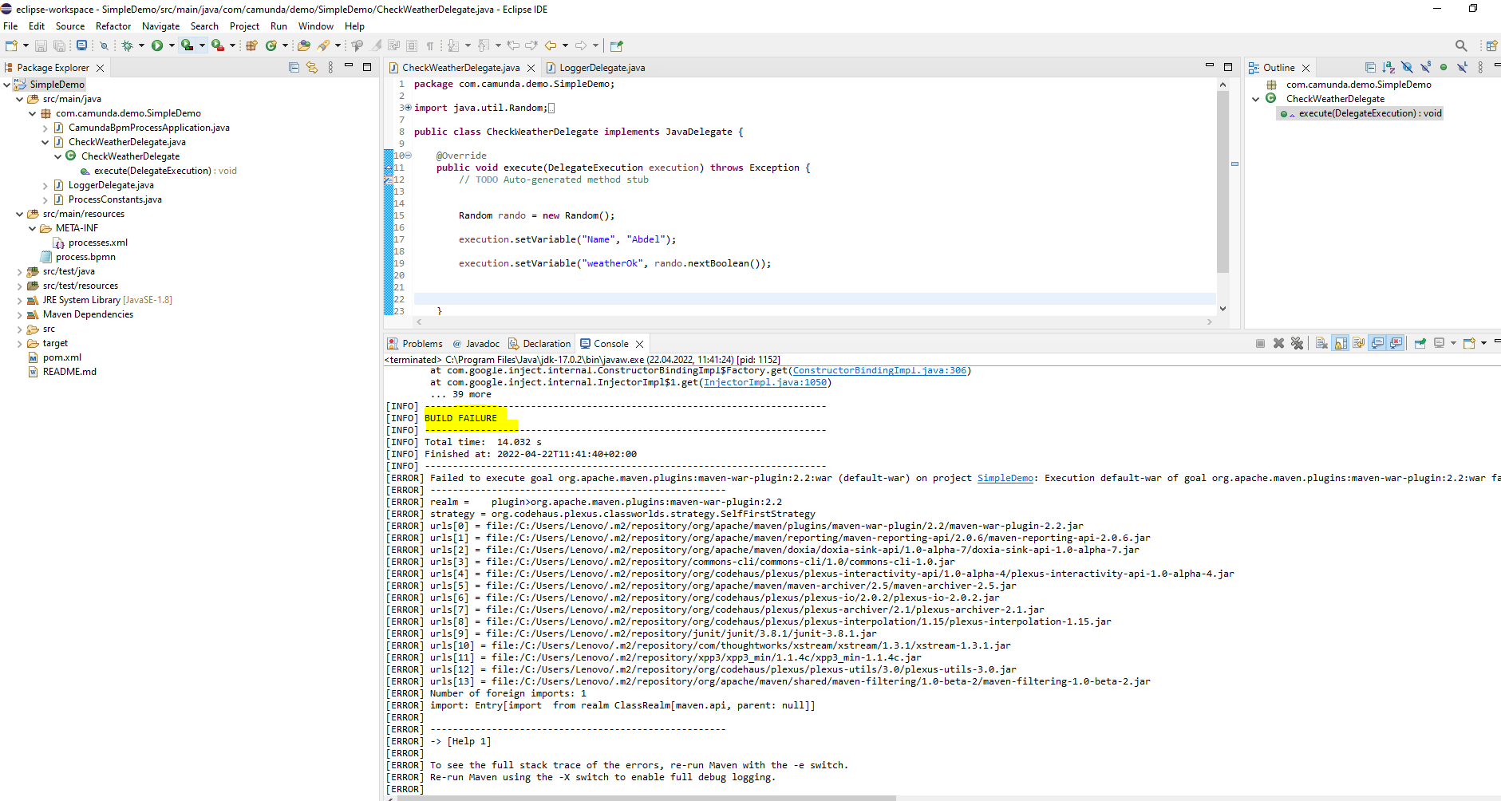
Task: Click Remove All Terminated Launches icon
Action: [1298, 343]
